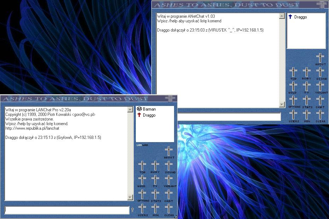Select Draggo in the ANetChat user list

(x=300, y=17)
